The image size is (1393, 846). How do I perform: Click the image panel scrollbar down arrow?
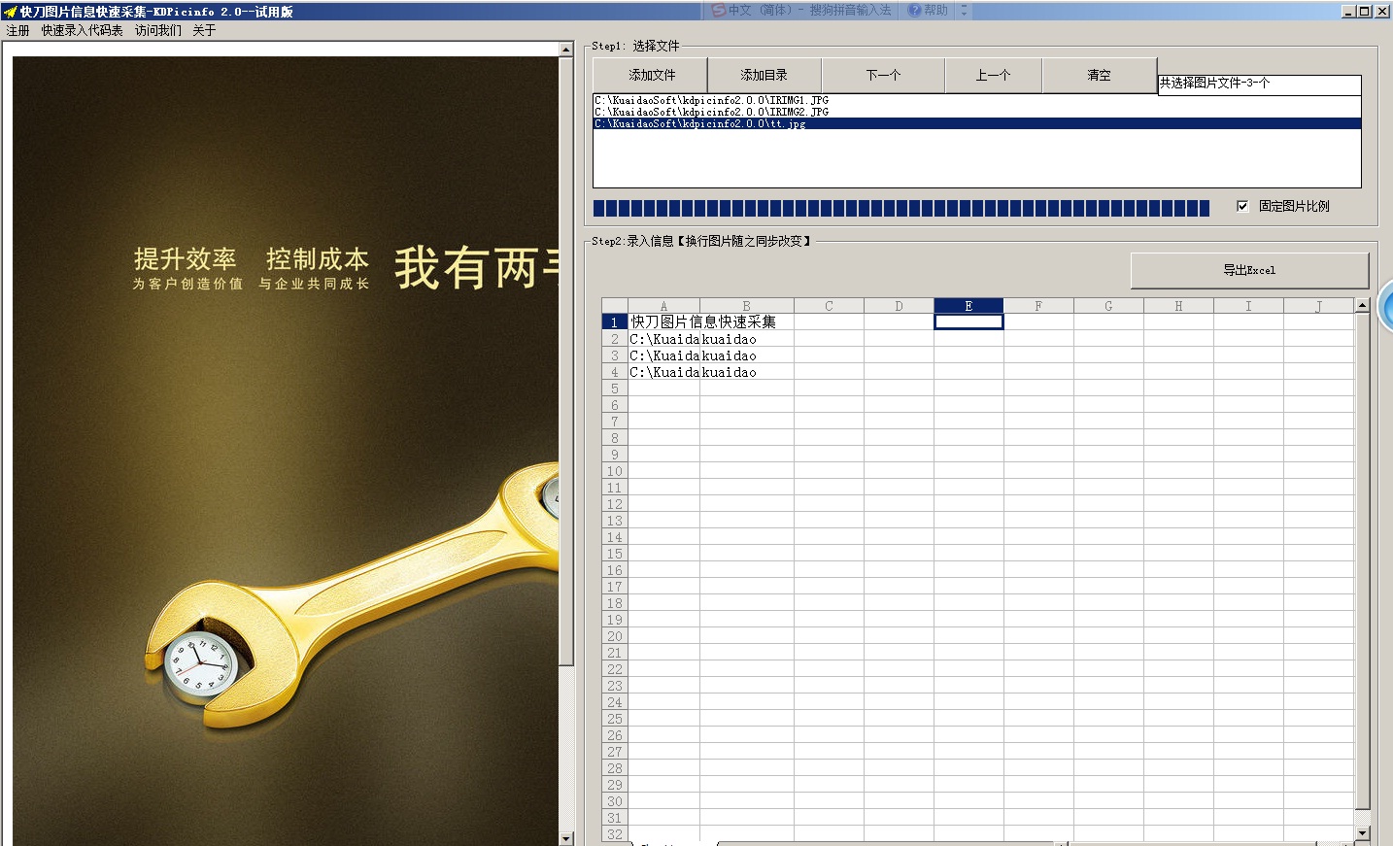tap(566, 837)
